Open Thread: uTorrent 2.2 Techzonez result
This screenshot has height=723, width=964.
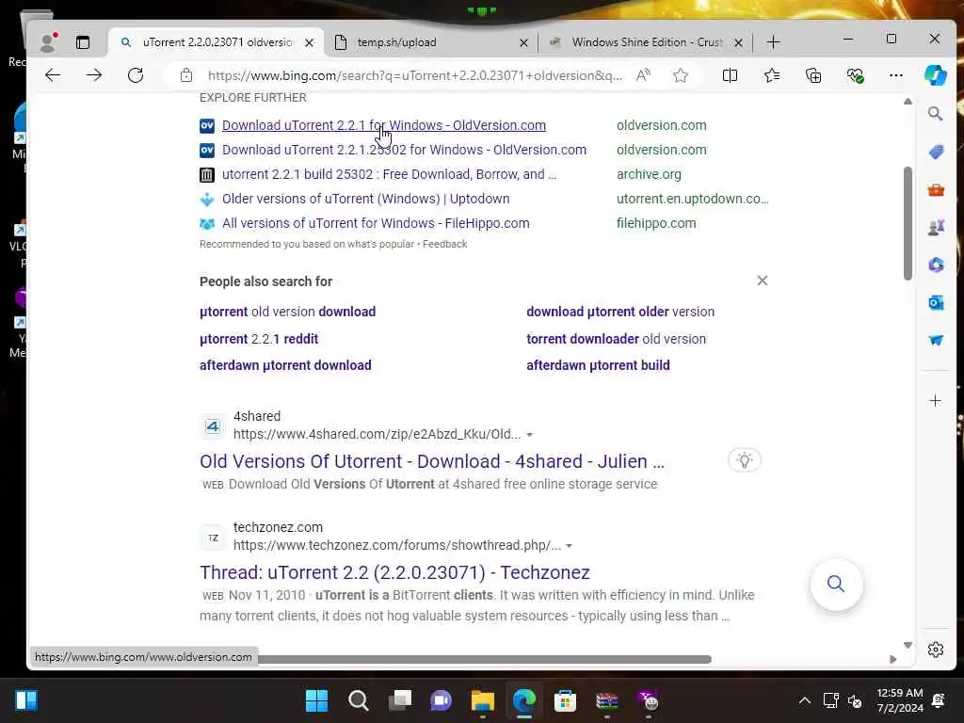[394, 572]
